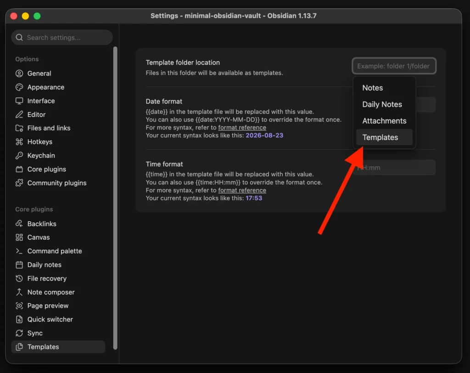Open the Keychain settings page
470x373 pixels.
pos(58,155)
